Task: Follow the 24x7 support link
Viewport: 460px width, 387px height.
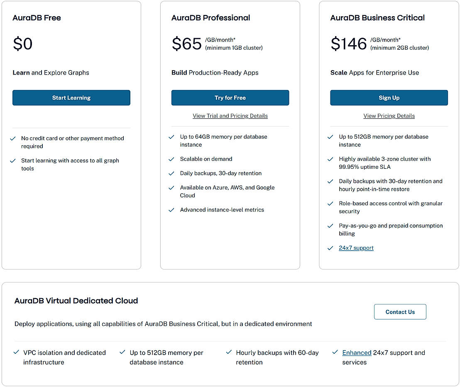Action: coord(356,248)
